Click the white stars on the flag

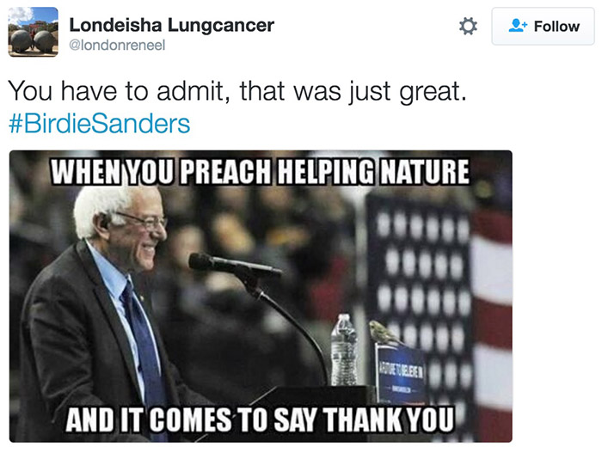point(421,258)
